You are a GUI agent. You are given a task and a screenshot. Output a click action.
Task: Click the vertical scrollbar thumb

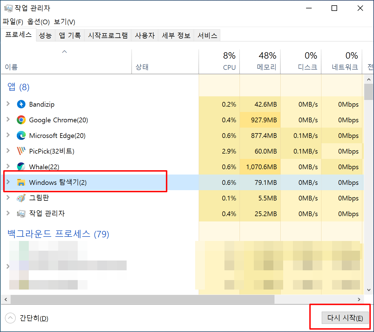click(x=369, y=92)
